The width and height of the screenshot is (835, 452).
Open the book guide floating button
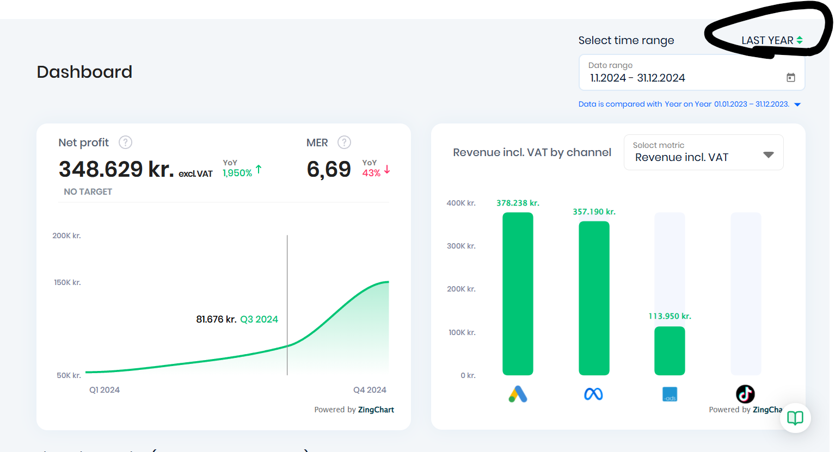pos(795,418)
